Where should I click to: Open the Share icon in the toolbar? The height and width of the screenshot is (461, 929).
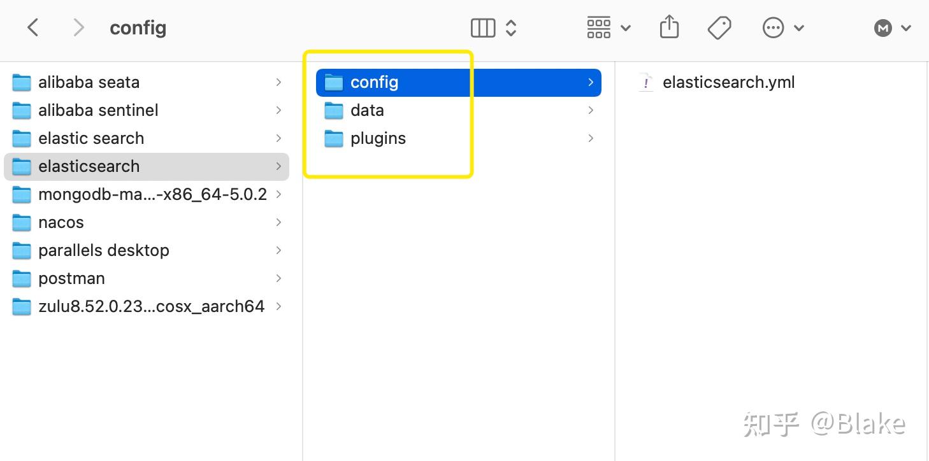668,27
